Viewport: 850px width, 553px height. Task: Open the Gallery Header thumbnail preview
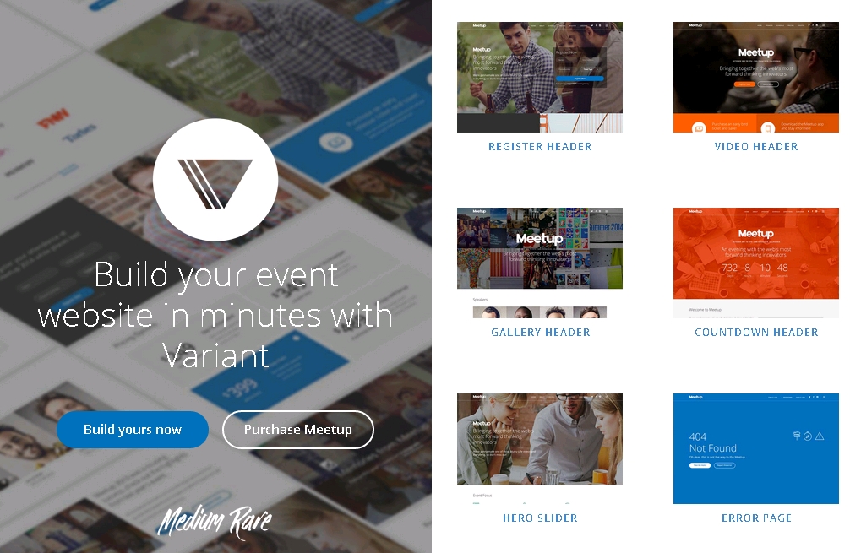pyautogui.click(x=539, y=263)
